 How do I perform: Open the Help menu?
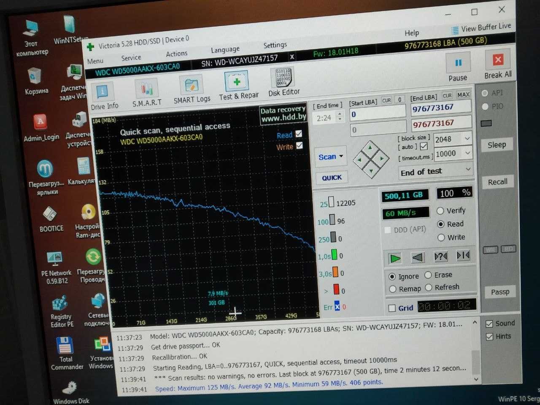tap(412, 33)
